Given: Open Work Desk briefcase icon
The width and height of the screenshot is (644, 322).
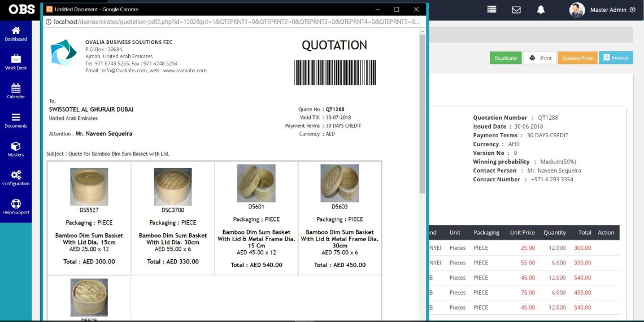Looking at the screenshot, I should [x=16, y=62].
